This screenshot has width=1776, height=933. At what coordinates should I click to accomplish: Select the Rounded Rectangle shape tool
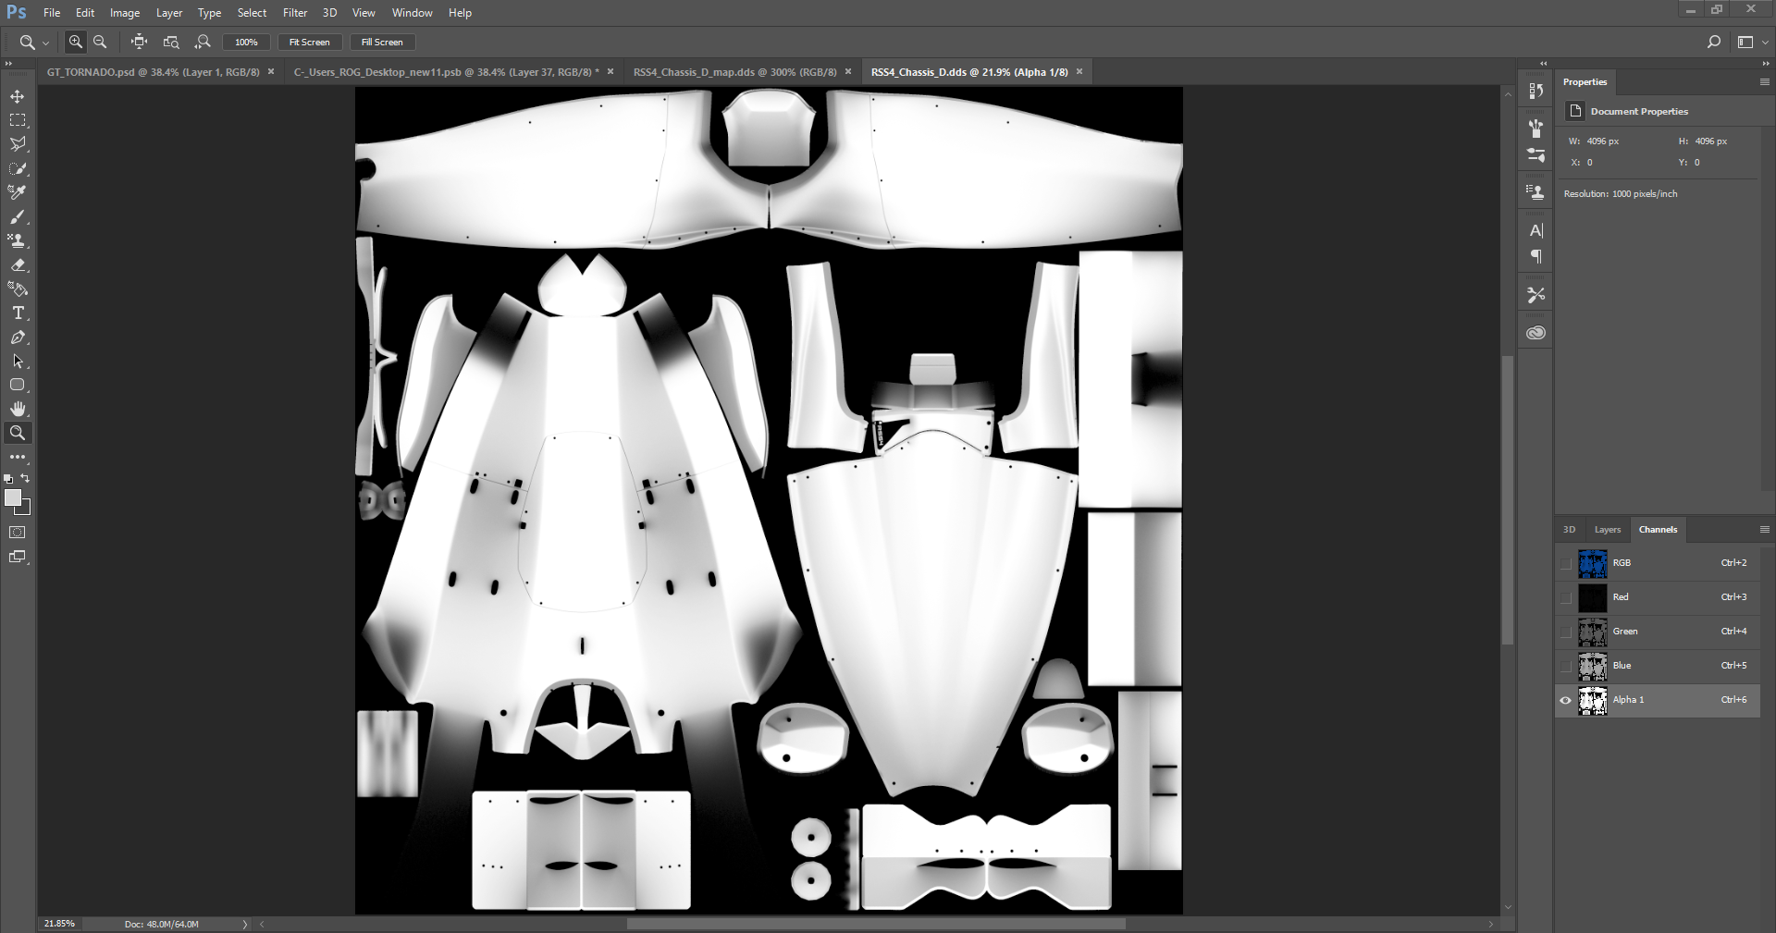pyautogui.click(x=18, y=385)
